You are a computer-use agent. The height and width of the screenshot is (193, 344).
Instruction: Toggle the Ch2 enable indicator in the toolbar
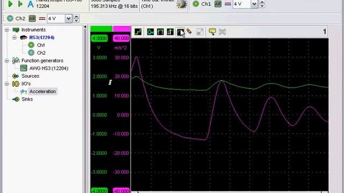tap(10, 18)
